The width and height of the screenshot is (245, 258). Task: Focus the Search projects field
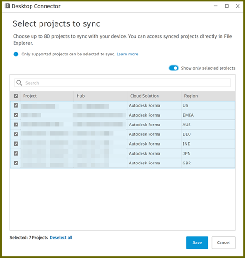pos(122,83)
